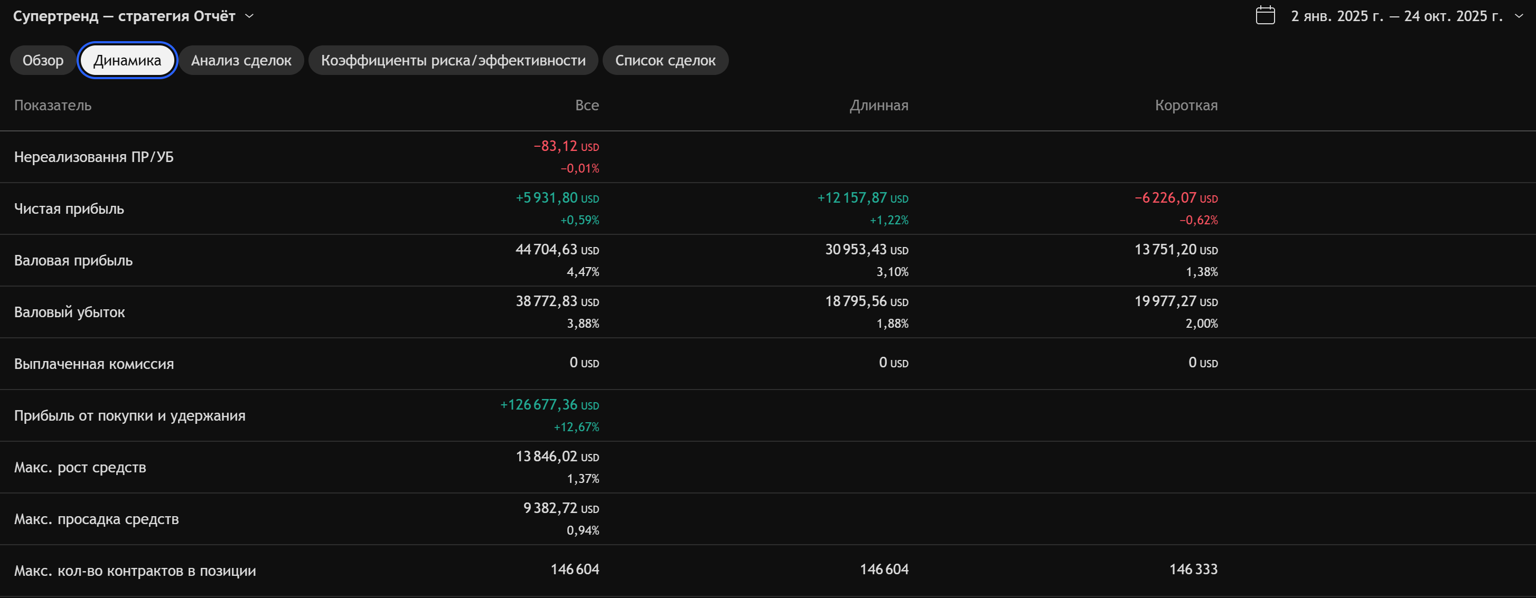1536x598 pixels.
Task: Select the Макс. просадка средств row
Action: click(97, 519)
